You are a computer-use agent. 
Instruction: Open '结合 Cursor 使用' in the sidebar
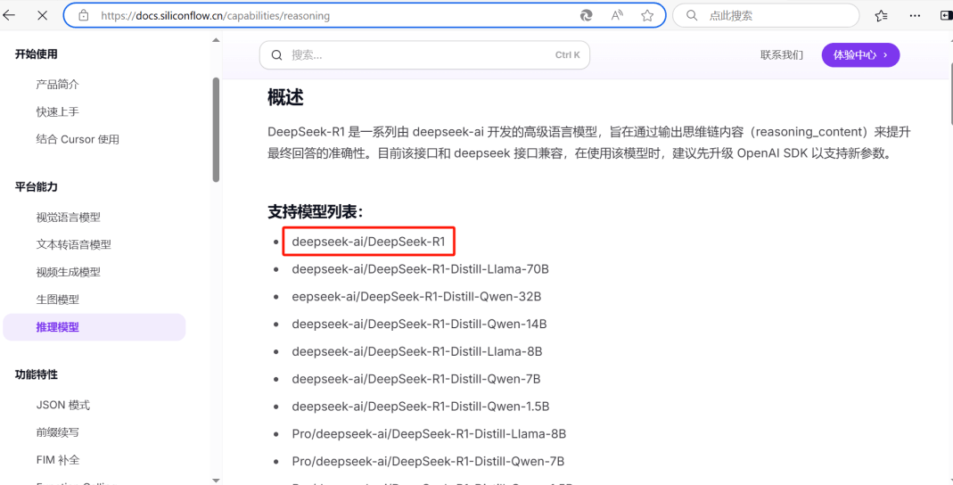78,139
